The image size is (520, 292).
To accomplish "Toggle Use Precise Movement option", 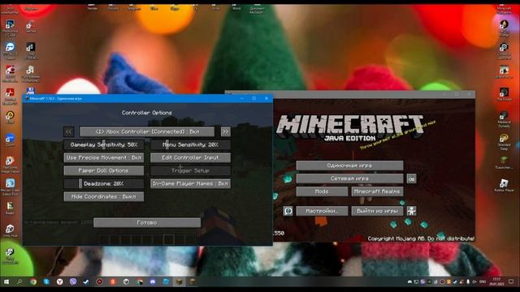I will tap(104, 157).
